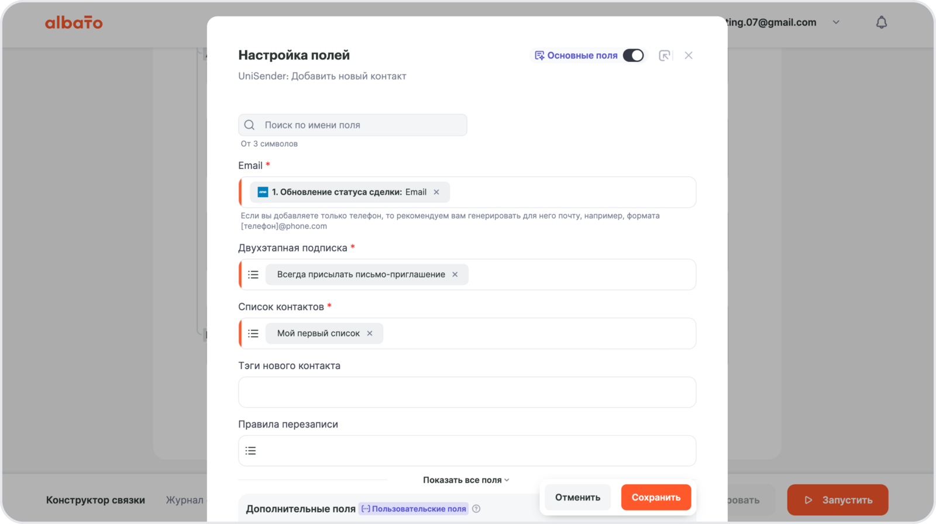Click the pop-out window icon in dialog header

pos(664,56)
